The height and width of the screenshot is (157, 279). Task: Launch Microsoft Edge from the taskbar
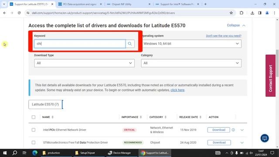click(x=35, y=153)
